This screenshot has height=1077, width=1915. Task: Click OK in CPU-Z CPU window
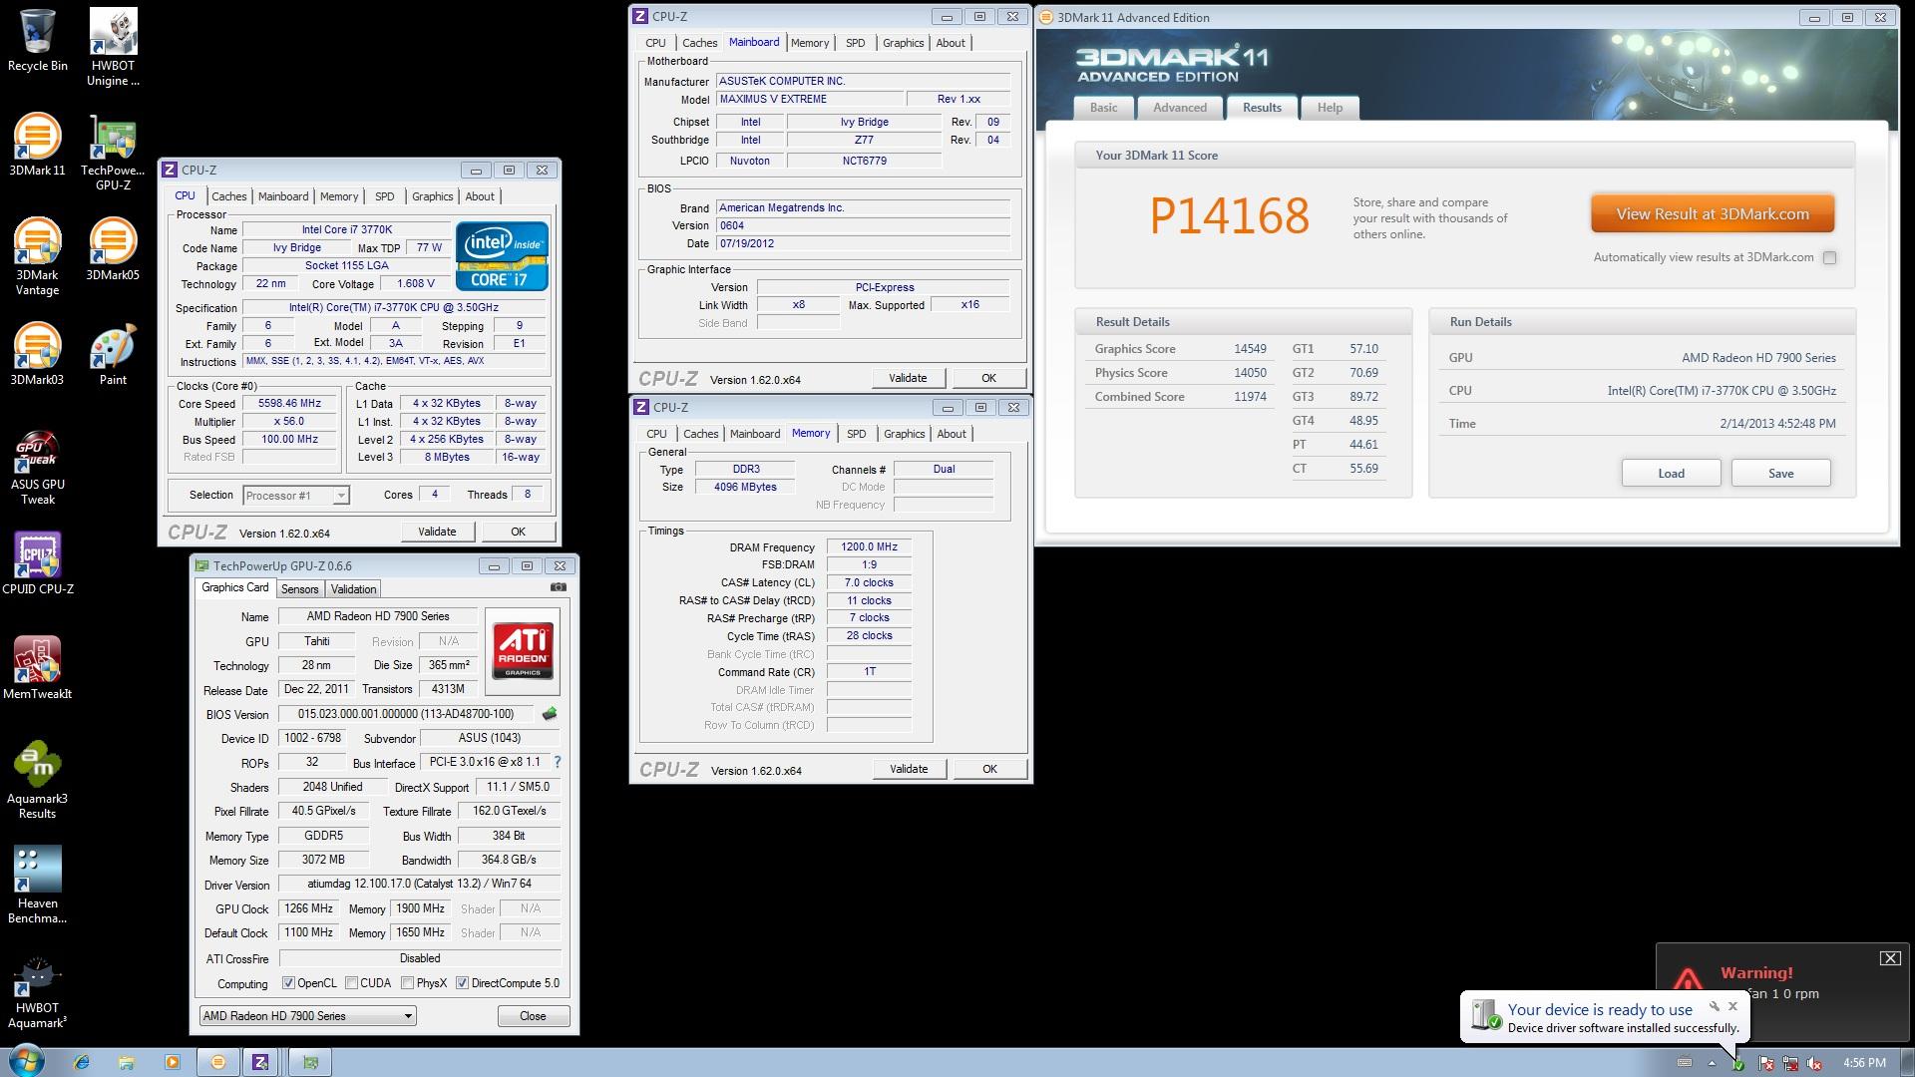[518, 532]
